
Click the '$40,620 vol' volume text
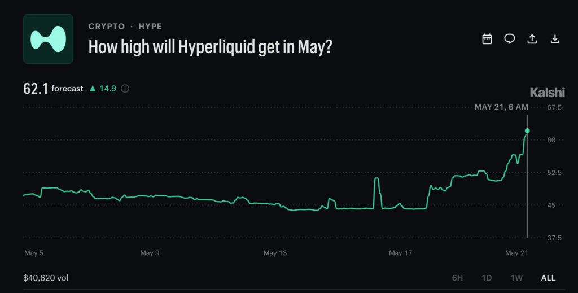click(x=46, y=278)
